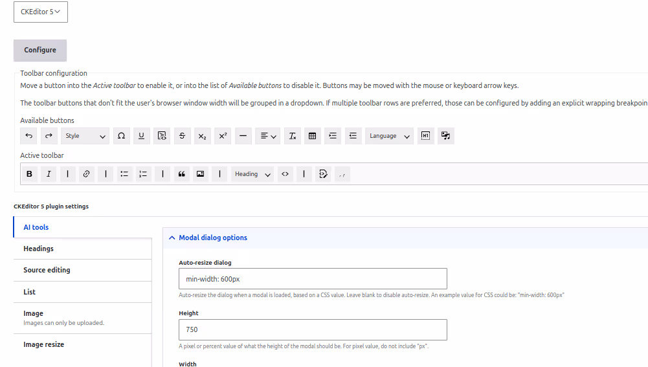Open the Image resize settings tab
Image resolution: width=648 pixels, height=367 pixels.
pos(83,345)
